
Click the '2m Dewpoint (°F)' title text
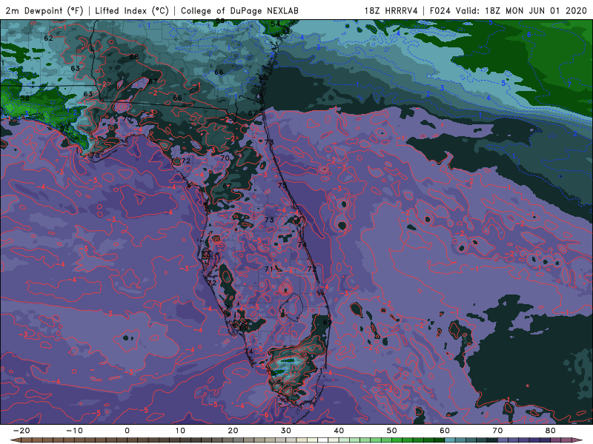point(44,10)
